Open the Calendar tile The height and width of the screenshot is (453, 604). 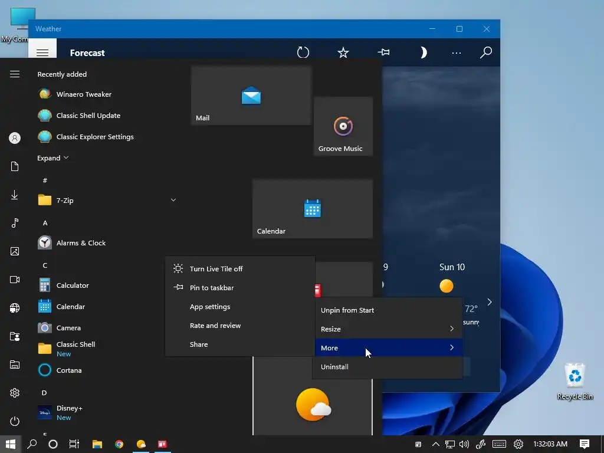[x=313, y=208]
